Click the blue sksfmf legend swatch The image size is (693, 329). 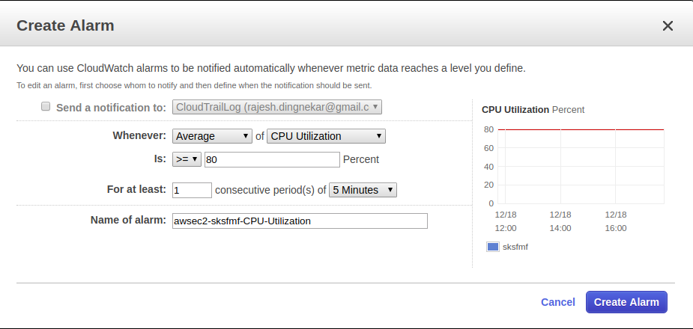click(493, 247)
